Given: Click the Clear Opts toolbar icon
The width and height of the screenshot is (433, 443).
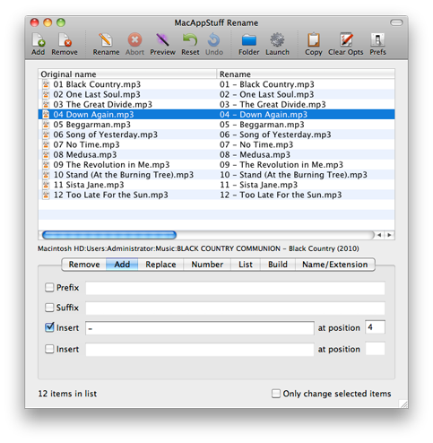Looking at the screenshot, I should [346, 40].
